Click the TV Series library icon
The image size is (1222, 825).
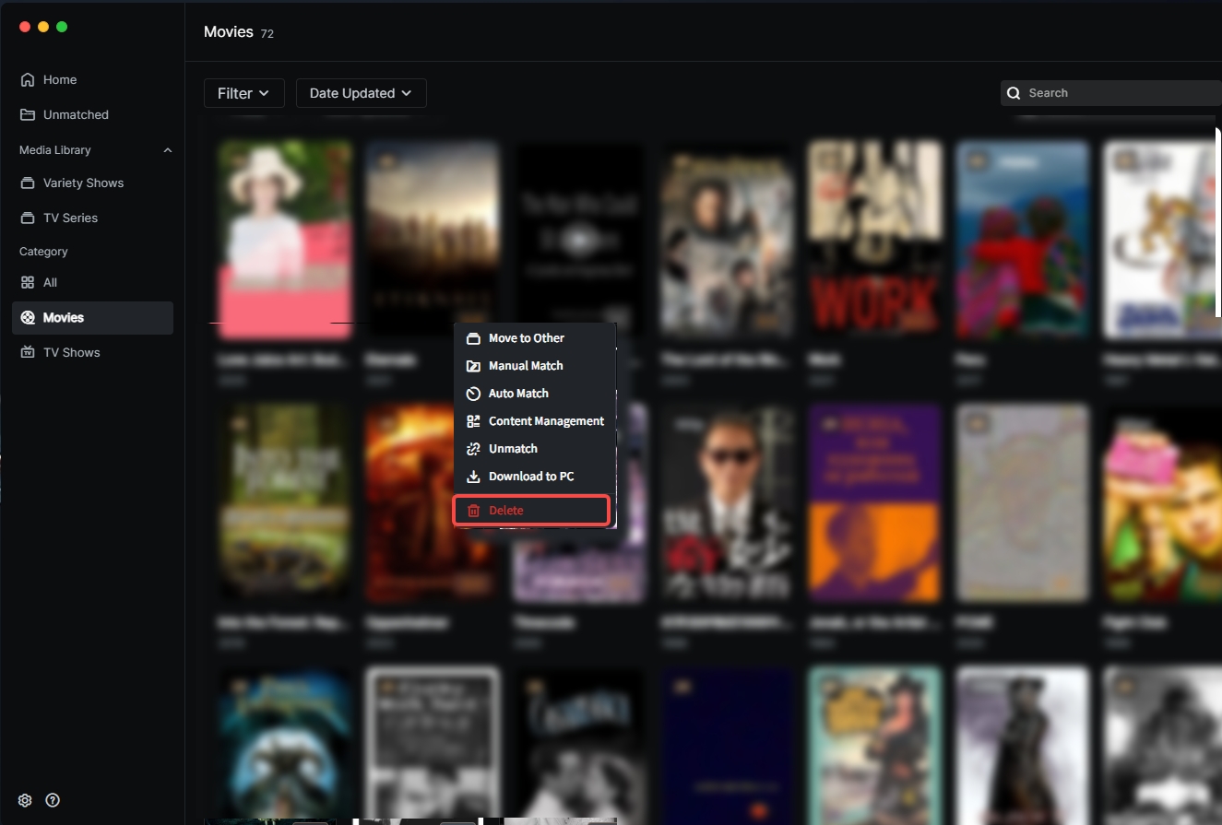[28, 218]
